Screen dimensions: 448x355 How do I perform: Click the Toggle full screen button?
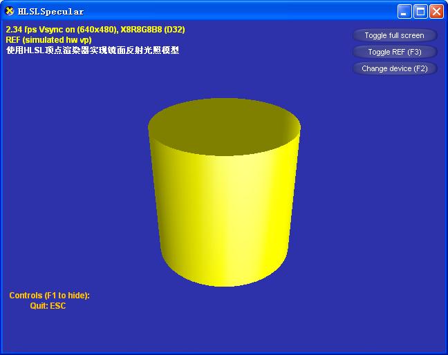(395, 35)
